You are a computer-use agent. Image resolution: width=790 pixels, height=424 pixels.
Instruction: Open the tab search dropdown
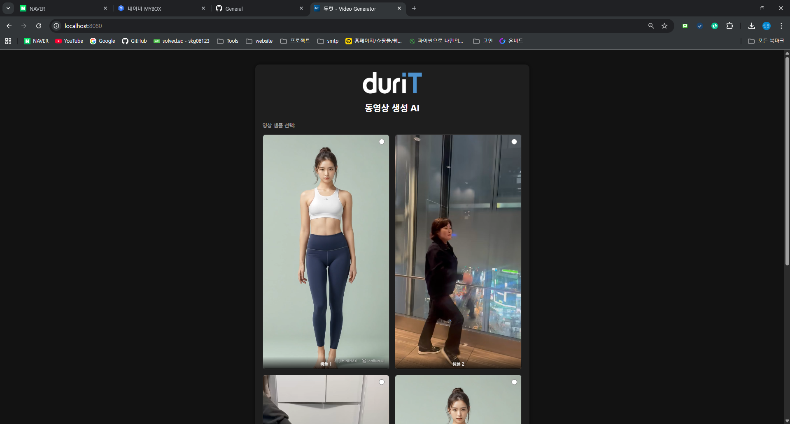(8, 8)
